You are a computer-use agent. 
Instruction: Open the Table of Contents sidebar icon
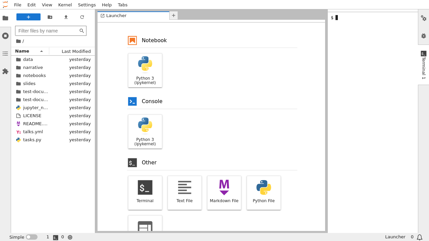coord(5,54)
